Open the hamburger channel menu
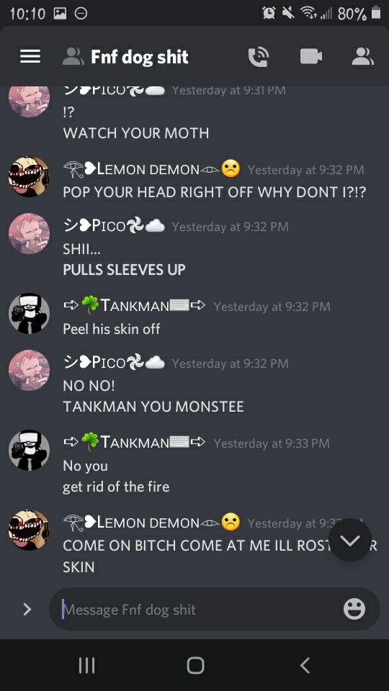Image resolution: width=389 pixels, height=691 pixels. pos(30,56)
